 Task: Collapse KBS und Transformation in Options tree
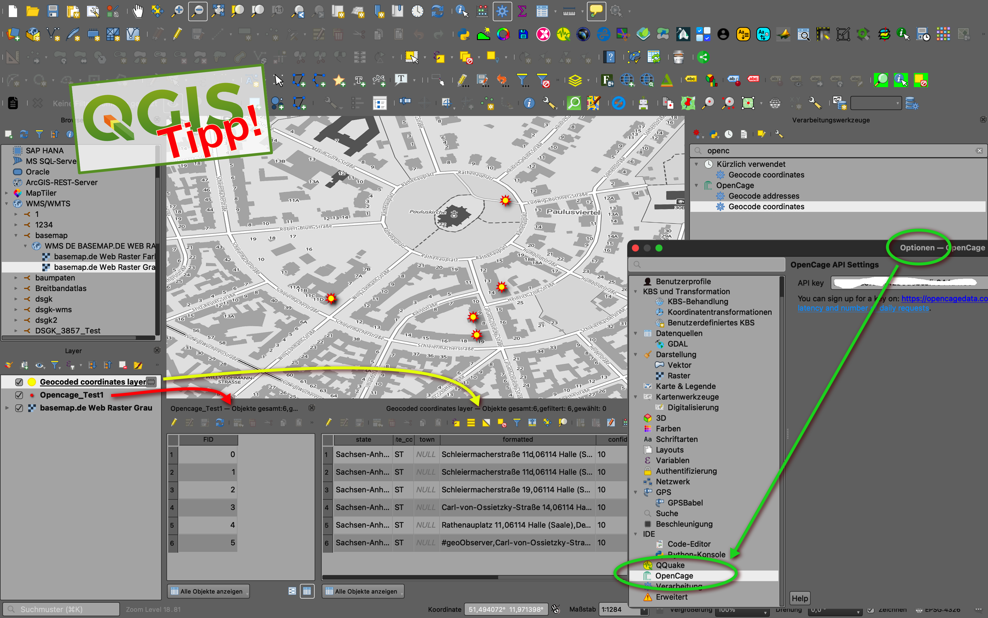[x=636, y=291]
